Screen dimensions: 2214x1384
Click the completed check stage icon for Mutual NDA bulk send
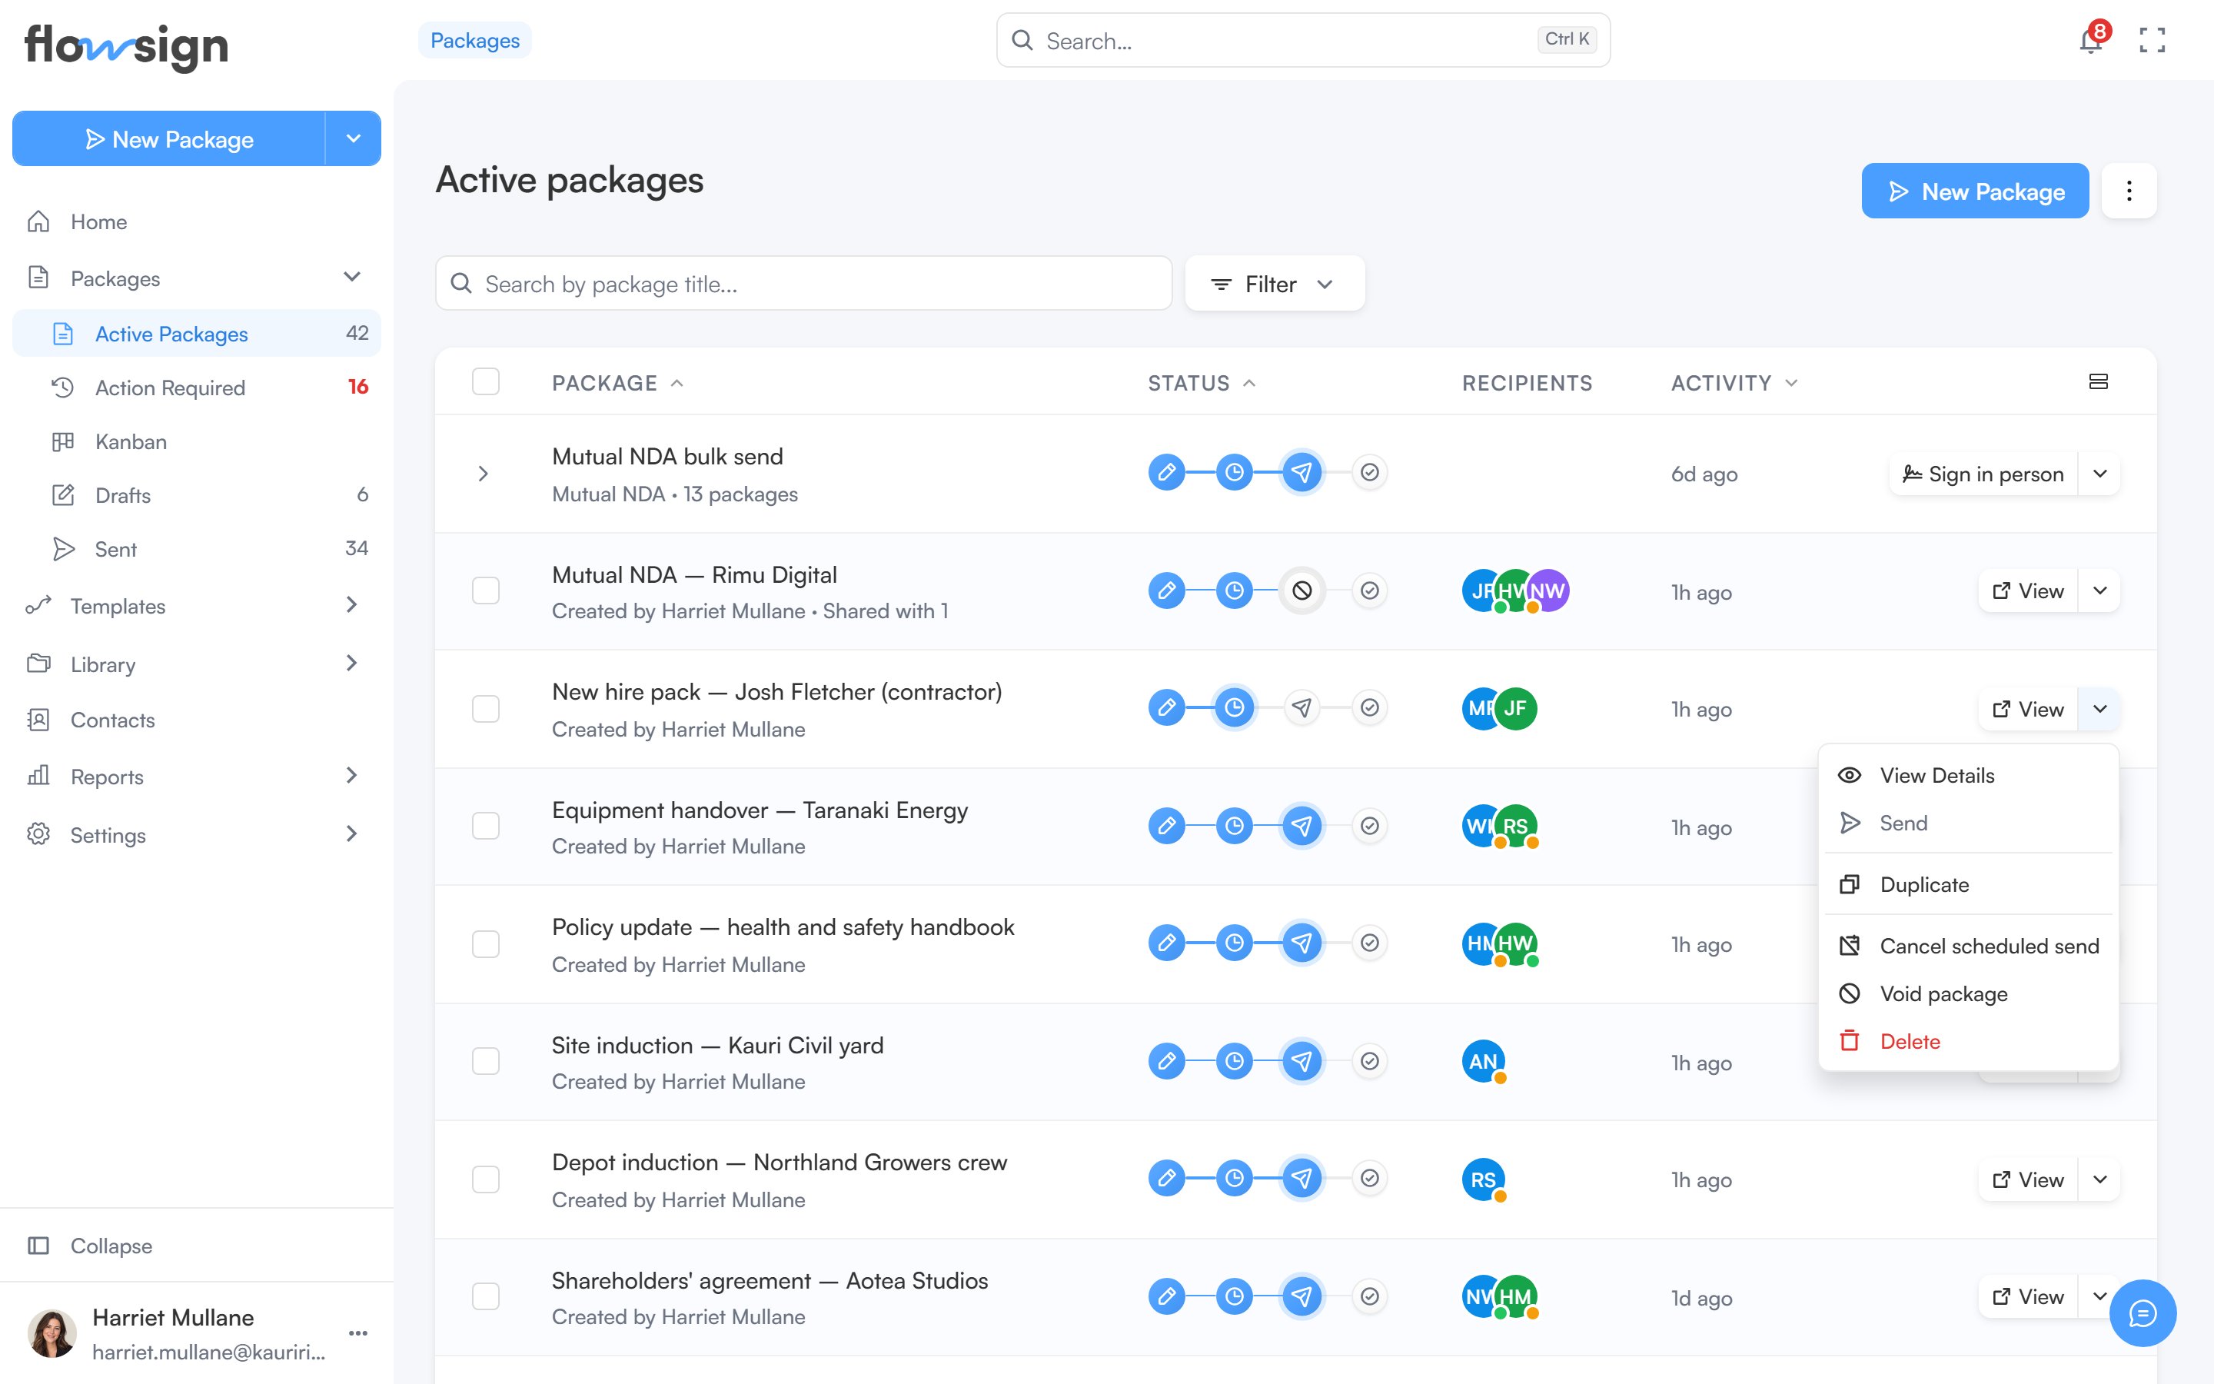[1370, 472]
